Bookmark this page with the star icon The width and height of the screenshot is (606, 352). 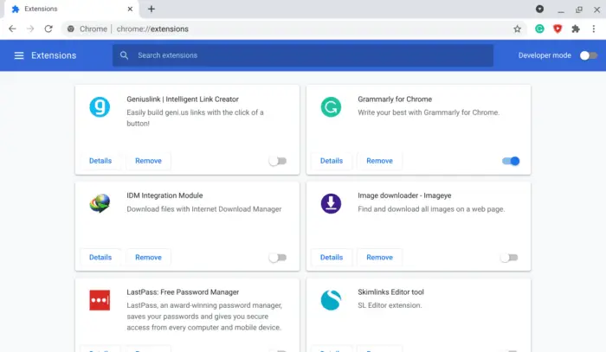(517, 29)
